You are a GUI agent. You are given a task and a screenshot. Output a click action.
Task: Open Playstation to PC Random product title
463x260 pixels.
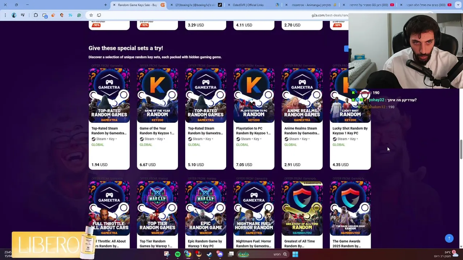click(x=253, y=131)
